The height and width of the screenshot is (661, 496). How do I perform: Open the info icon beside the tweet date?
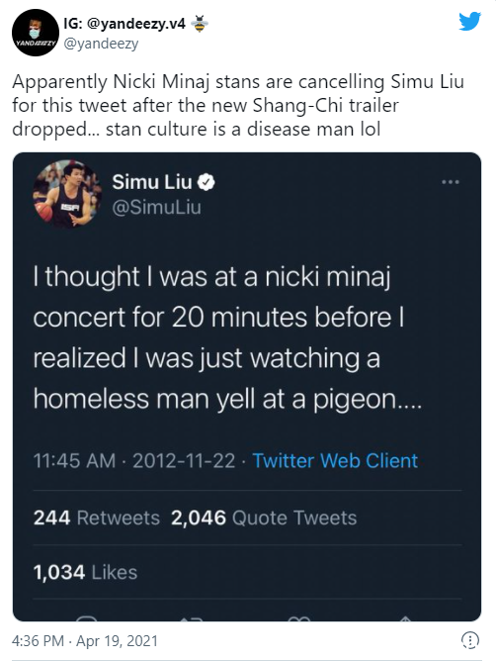coord(470,640)
